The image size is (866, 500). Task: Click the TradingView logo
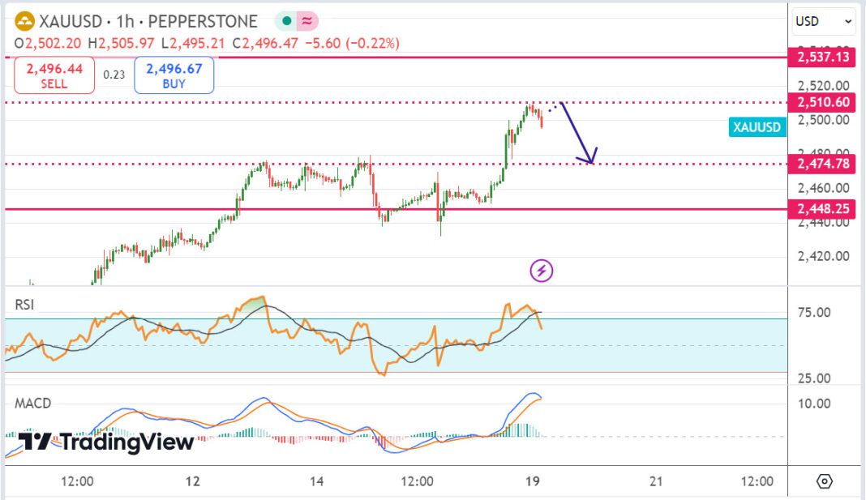coord(106,442)
